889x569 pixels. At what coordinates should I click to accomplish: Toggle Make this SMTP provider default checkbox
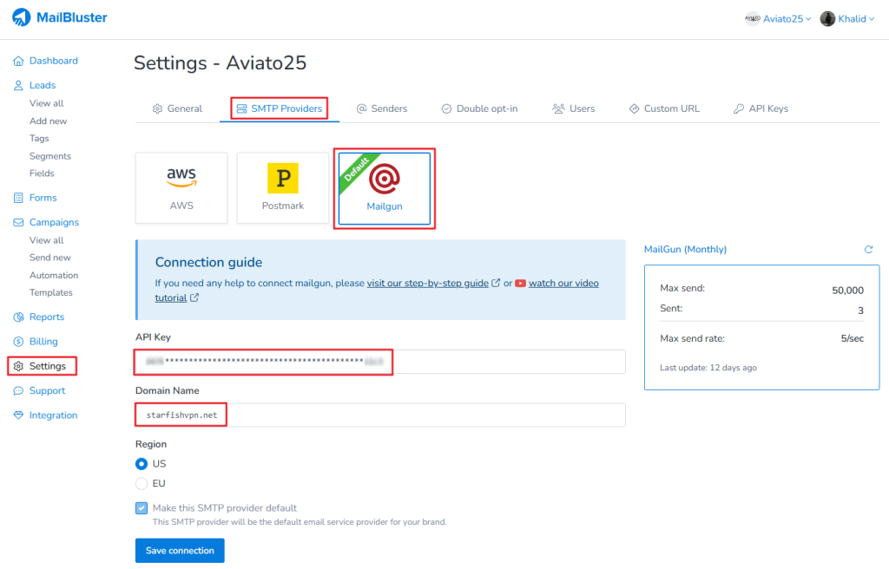[142, 508]
